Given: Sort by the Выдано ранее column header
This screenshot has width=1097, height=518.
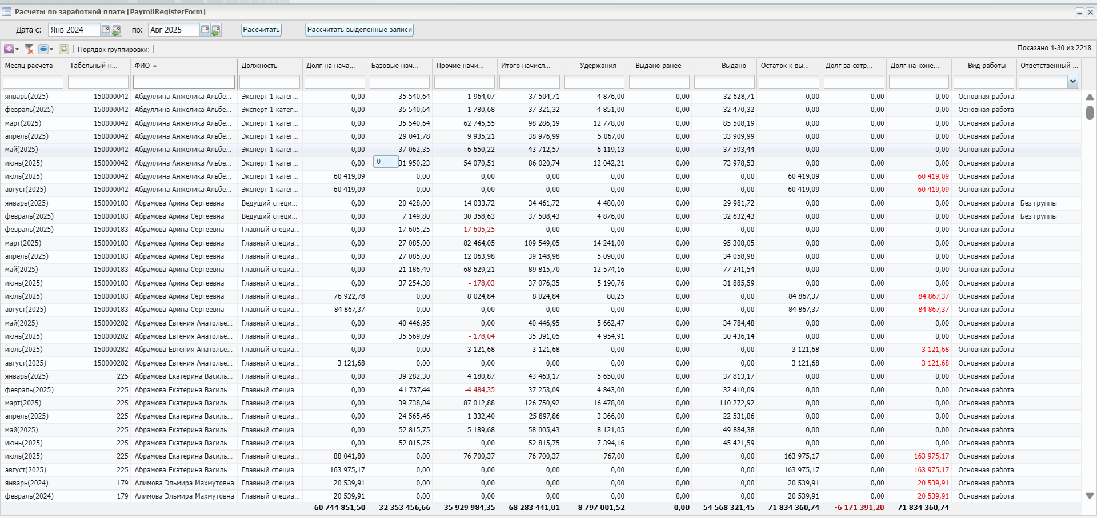Looking at the screenshot, I should 659,66.
